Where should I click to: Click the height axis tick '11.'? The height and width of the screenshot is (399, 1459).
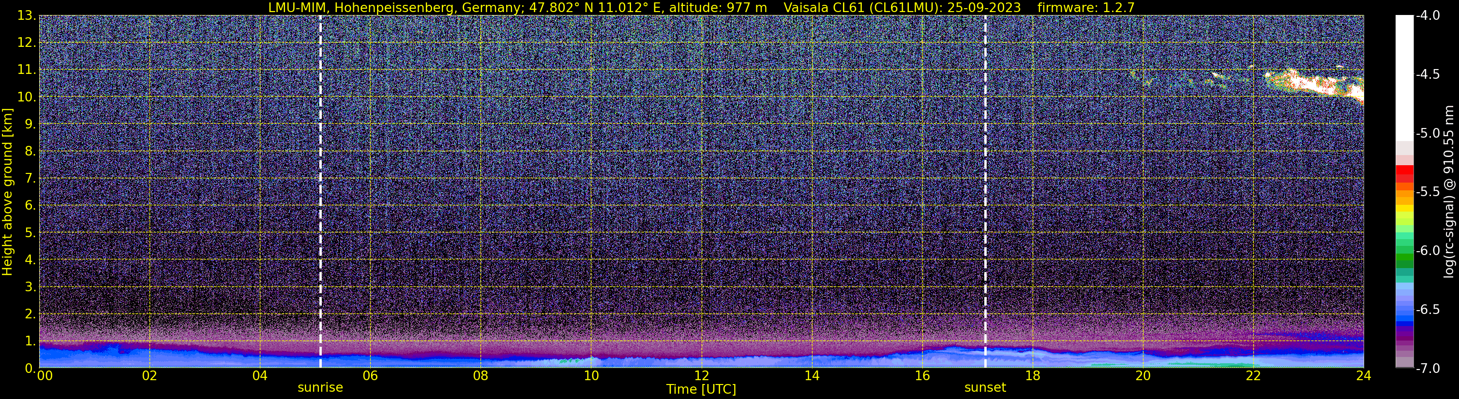pyautogui.click(x=27, y=70)
